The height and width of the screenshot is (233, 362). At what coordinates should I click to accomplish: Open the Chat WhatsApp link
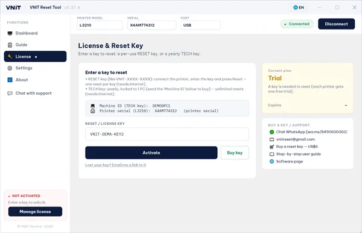(x=312, y=132)
